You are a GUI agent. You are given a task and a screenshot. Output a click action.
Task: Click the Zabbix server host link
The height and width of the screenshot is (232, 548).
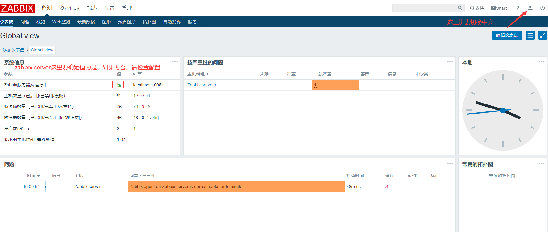click(88, 187)
